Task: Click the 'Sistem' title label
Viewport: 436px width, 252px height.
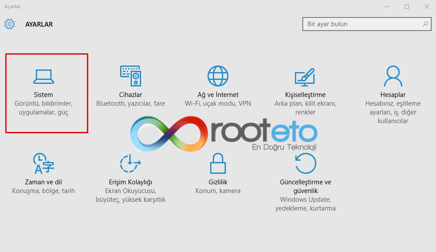Action: click(43, 95)
